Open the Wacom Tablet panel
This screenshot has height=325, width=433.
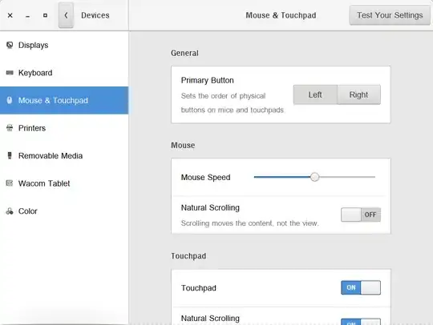pos(64,183)
